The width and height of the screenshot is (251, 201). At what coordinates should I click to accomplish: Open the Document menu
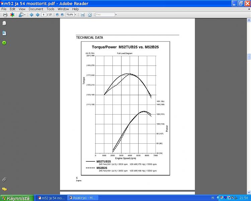click(35, 9)
